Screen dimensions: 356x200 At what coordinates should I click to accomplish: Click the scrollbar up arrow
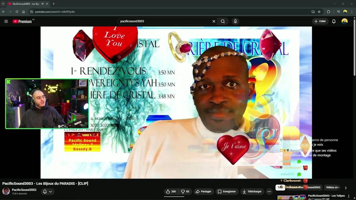354,17
